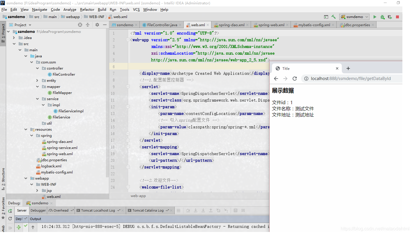This screenshot has height=234, width=412.
Task: Collapse the servlet tag fold marker
Action: click(x=128, y=87)
